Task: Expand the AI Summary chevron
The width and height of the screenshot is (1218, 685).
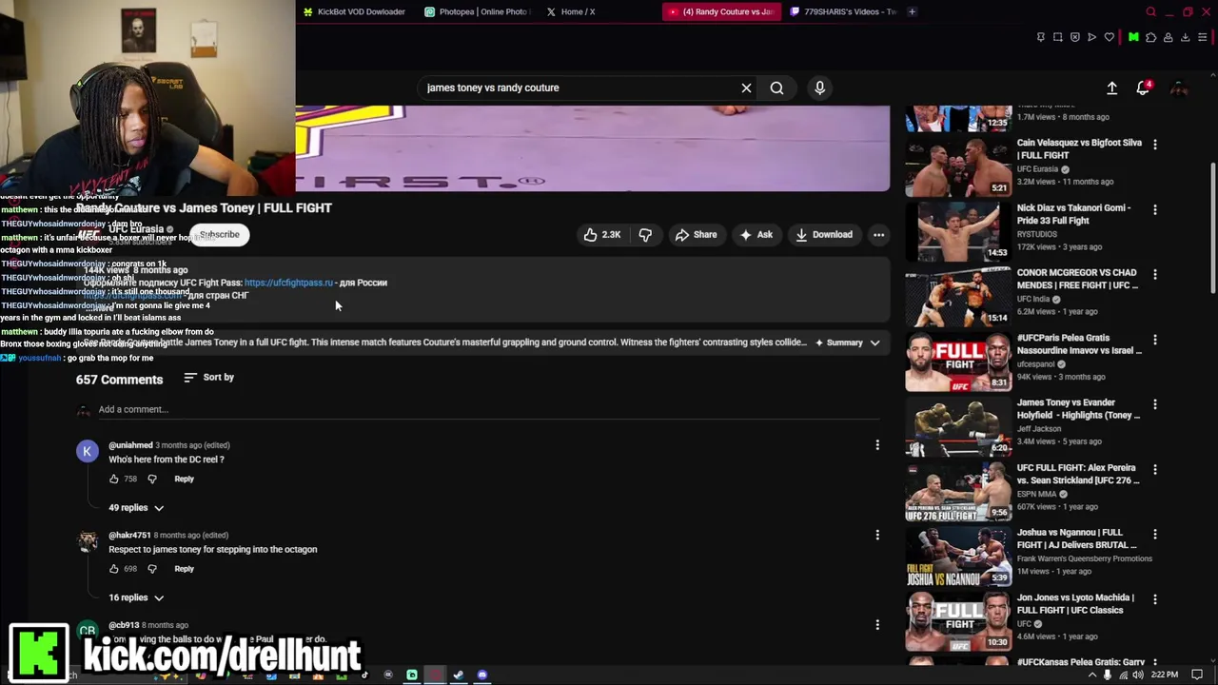Action: tap(874, 342)
